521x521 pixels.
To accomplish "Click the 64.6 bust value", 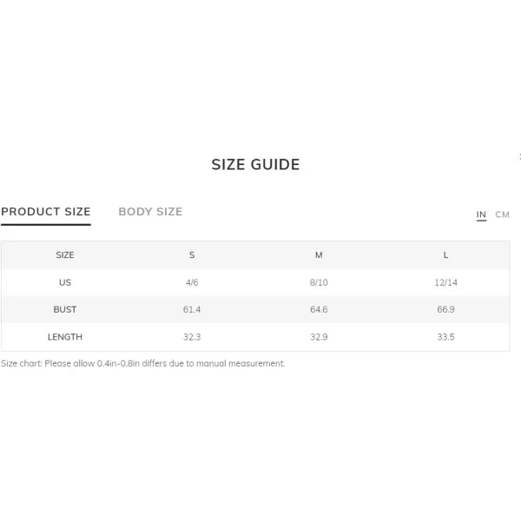I will pyautogui.click(x=319, y=310).
